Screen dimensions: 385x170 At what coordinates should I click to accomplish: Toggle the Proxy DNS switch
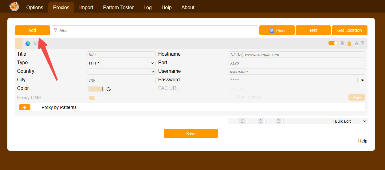[x=93, y=98]
